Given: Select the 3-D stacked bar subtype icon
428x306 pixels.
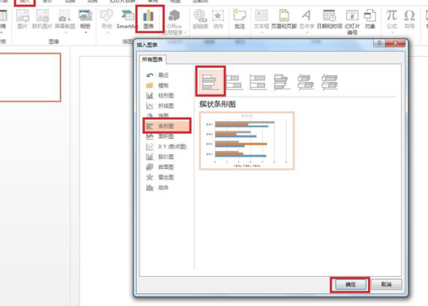Looking at the screenshot, I should pyautogui.click(x=306, y=82).
